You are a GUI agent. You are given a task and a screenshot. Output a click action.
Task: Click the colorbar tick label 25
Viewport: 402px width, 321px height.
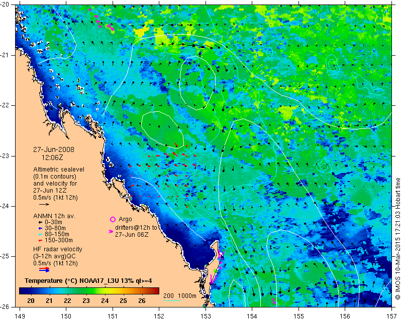coord(123,300)
